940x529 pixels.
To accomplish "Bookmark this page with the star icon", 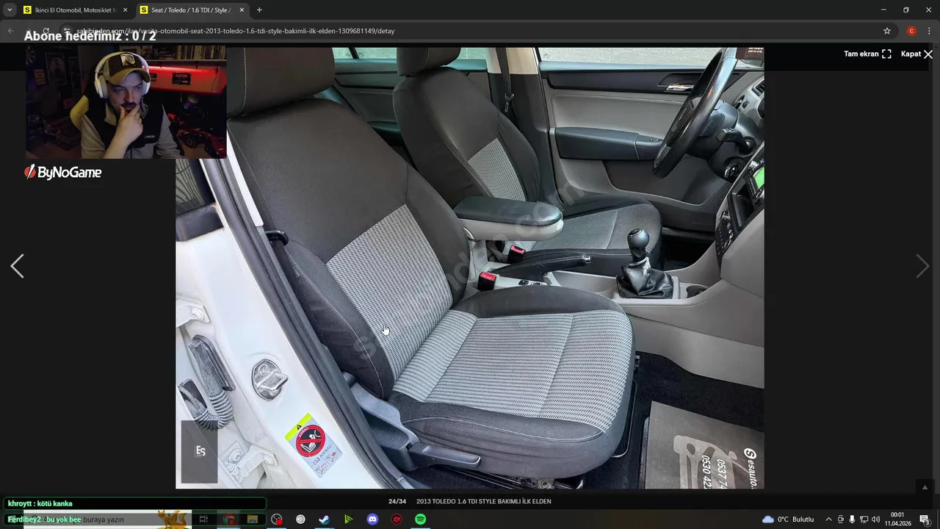I will tap(887, 31).
